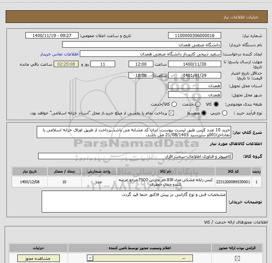The height and width of the screenshot is (263, 272).
Task: Select the کالا radio button
Action: coord(216,104)
